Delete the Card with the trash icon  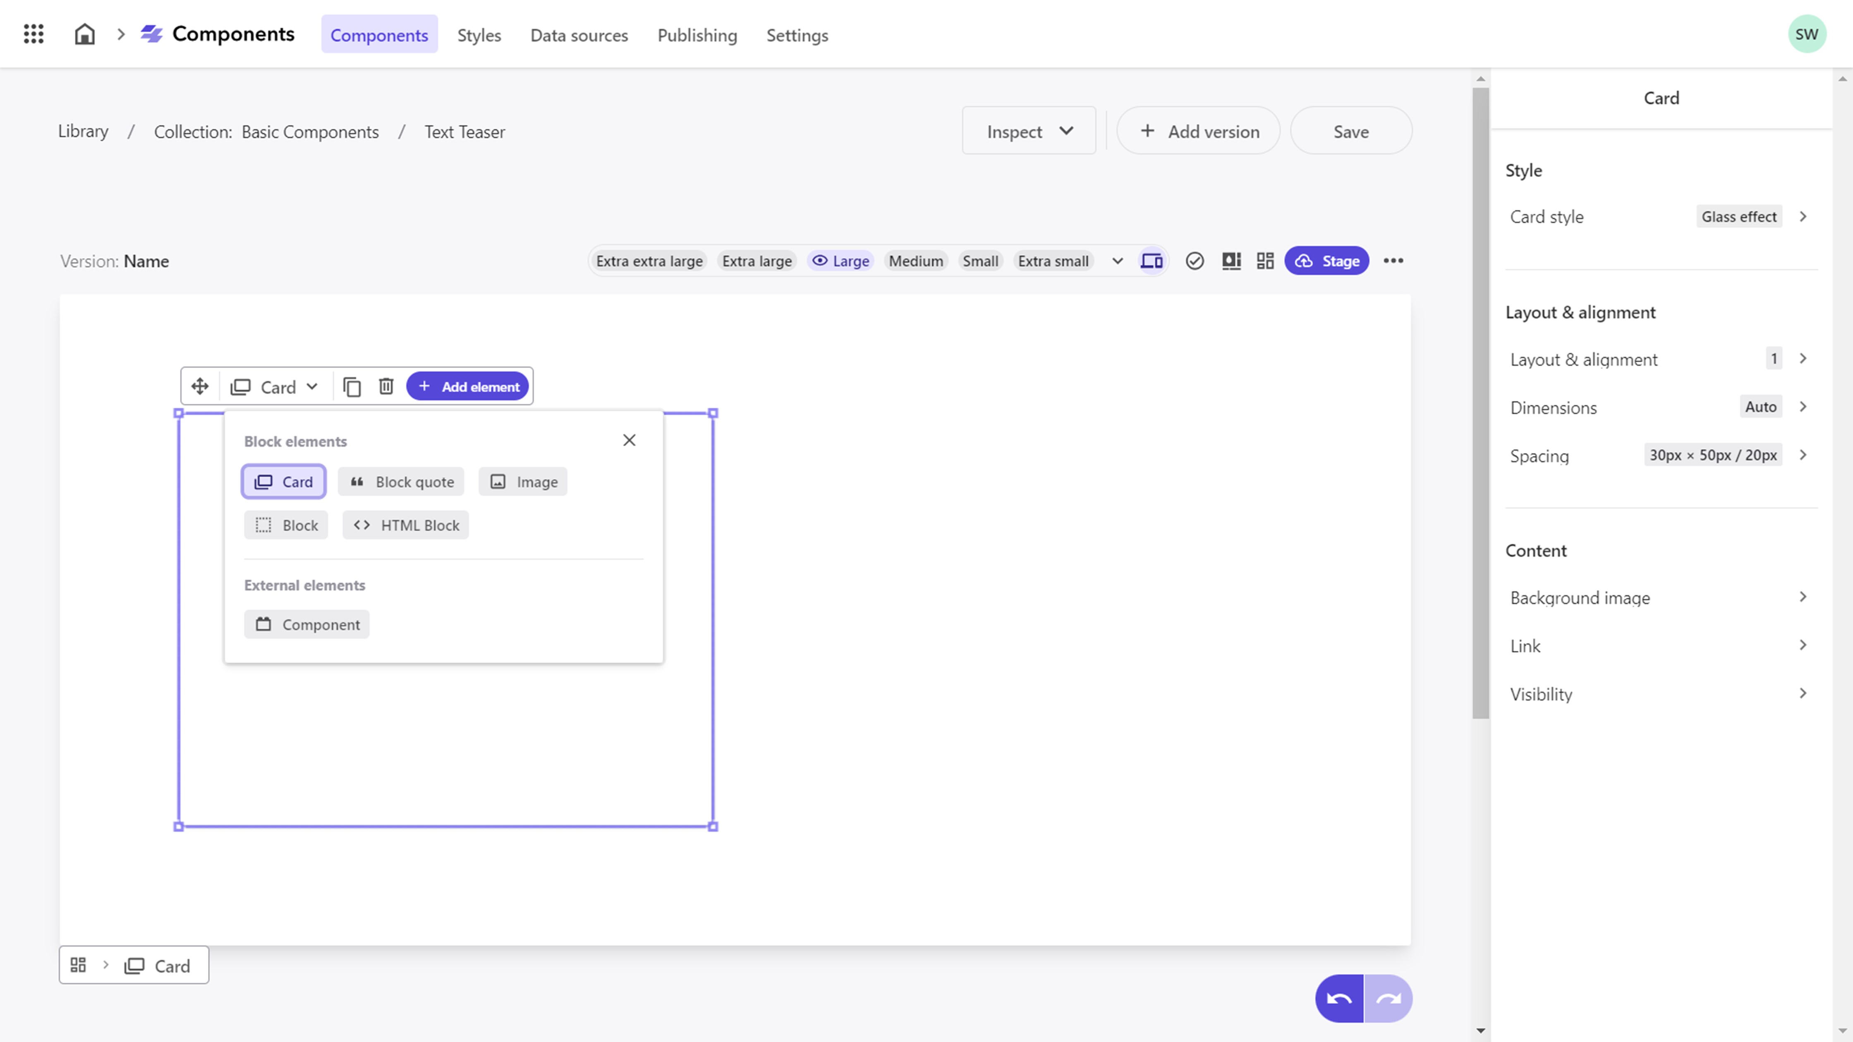(x=386, y=386)
